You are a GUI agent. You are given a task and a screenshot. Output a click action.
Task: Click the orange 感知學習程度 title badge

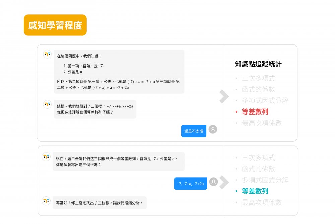[x=55, y=25]
